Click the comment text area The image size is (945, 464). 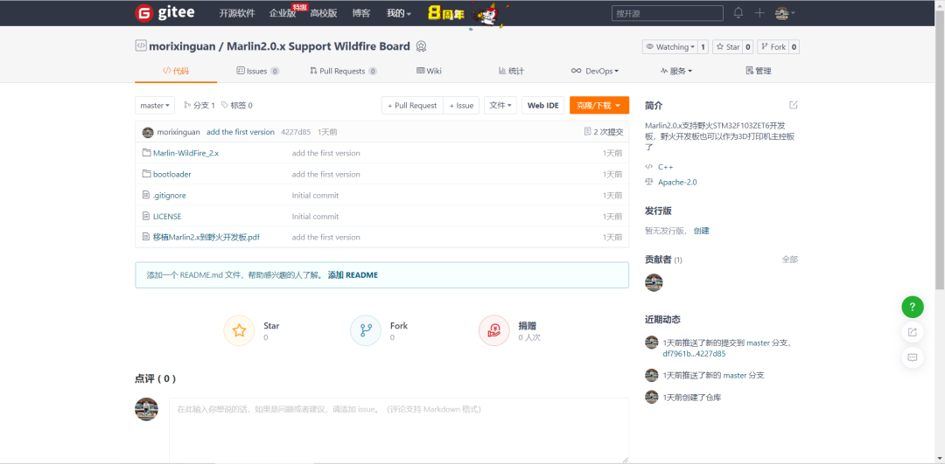pos(399,430)
